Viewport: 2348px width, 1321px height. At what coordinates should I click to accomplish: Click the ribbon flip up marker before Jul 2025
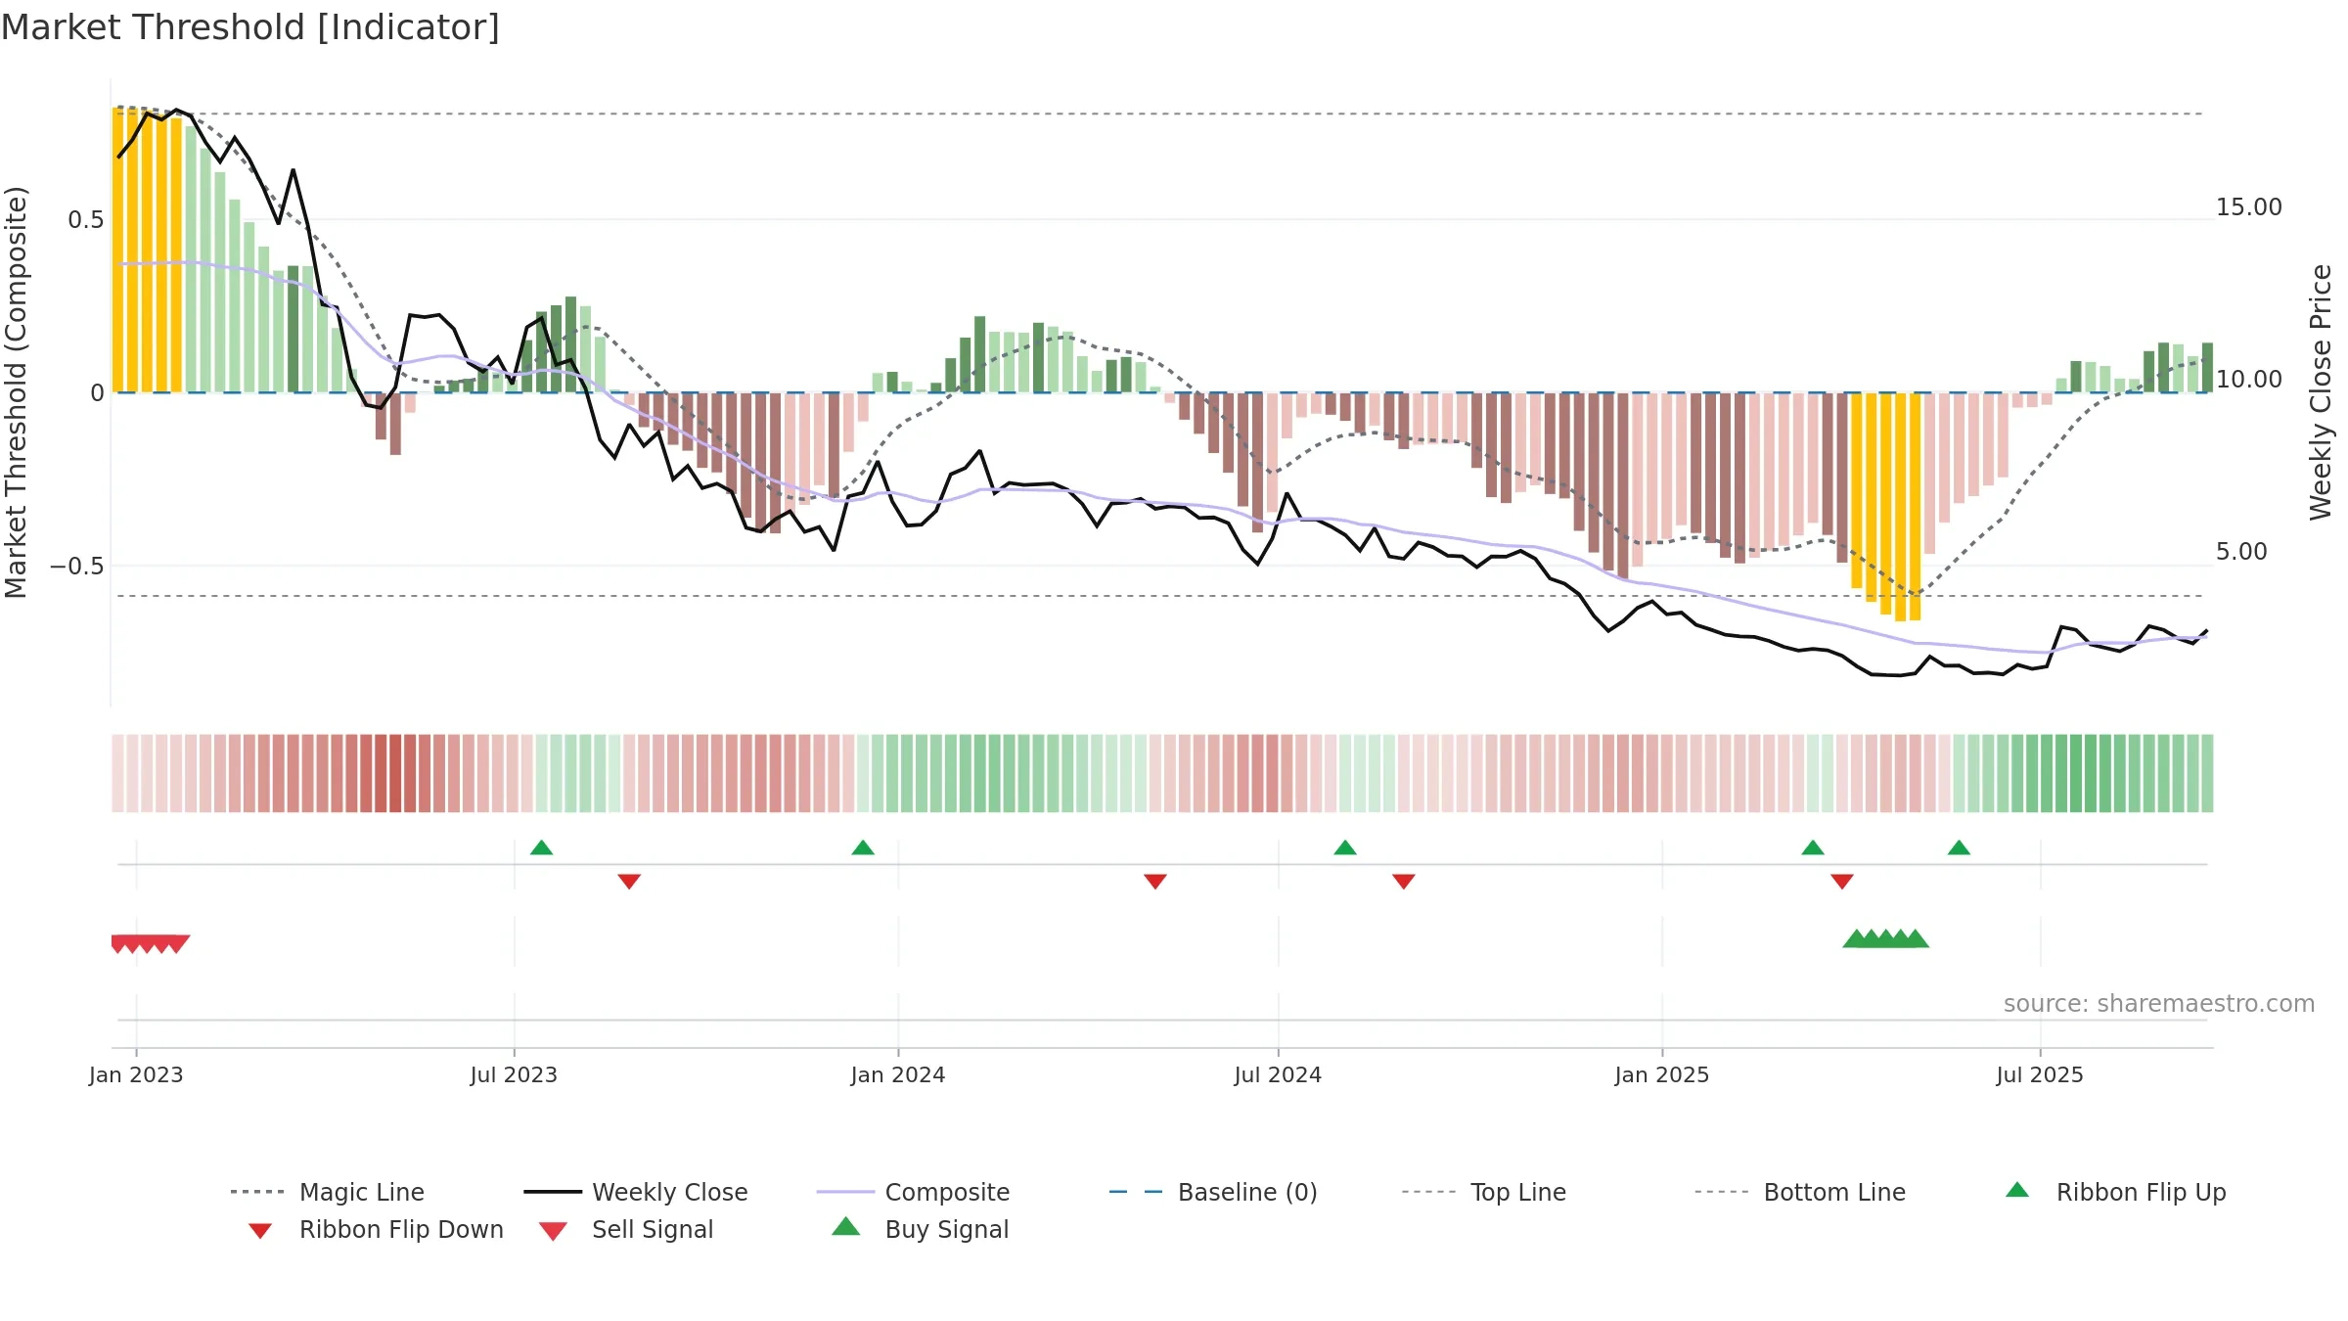(1959, 847)
